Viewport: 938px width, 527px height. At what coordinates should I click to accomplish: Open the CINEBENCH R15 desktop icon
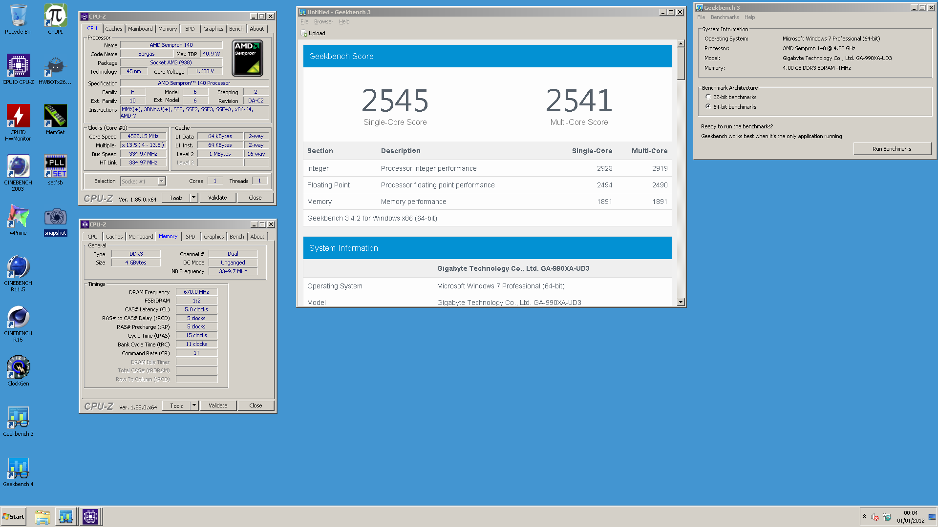pos(18,324)
